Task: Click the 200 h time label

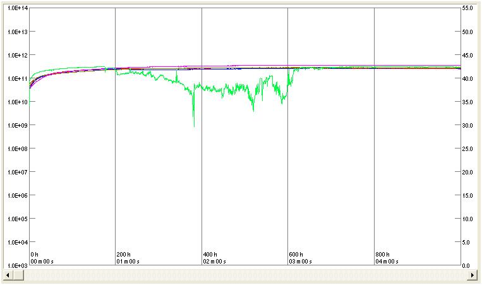Action: point(124,254)
